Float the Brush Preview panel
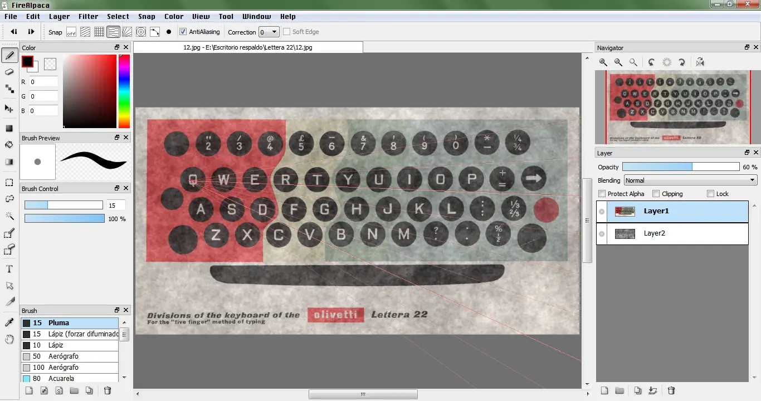 click(x=117, y=138)
